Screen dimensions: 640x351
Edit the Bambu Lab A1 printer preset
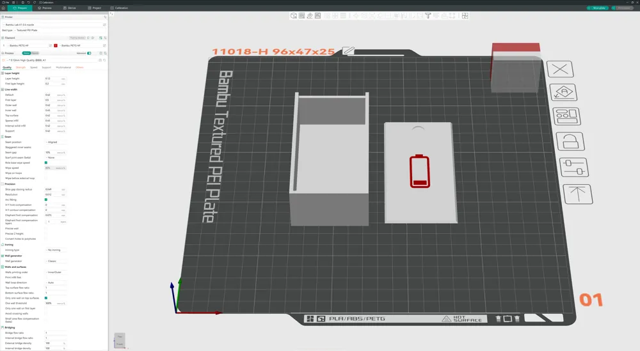click(x=104, y=25)
